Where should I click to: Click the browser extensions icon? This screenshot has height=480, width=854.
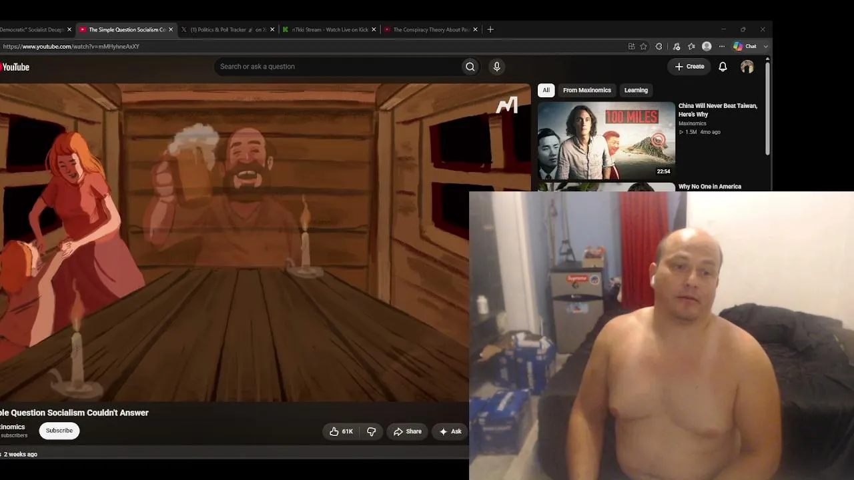pyautogui.click(x=659, y=47)
